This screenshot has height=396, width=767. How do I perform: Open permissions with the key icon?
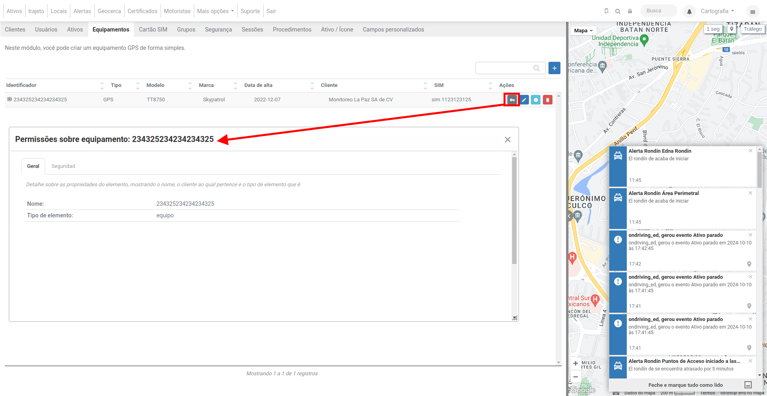pyautogui.click(x=512, y=100)
